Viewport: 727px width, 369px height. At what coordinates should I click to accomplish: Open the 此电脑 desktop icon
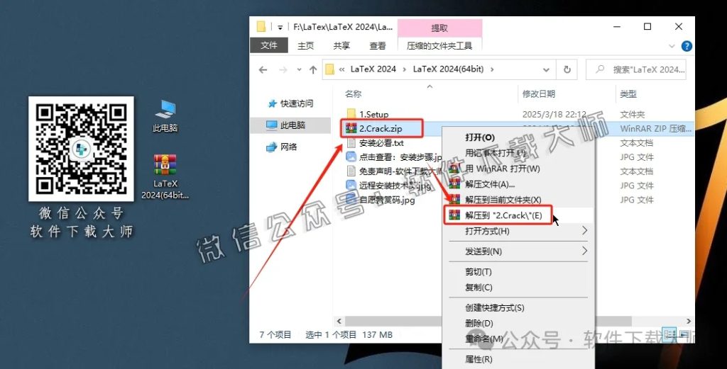pos(165,115)
